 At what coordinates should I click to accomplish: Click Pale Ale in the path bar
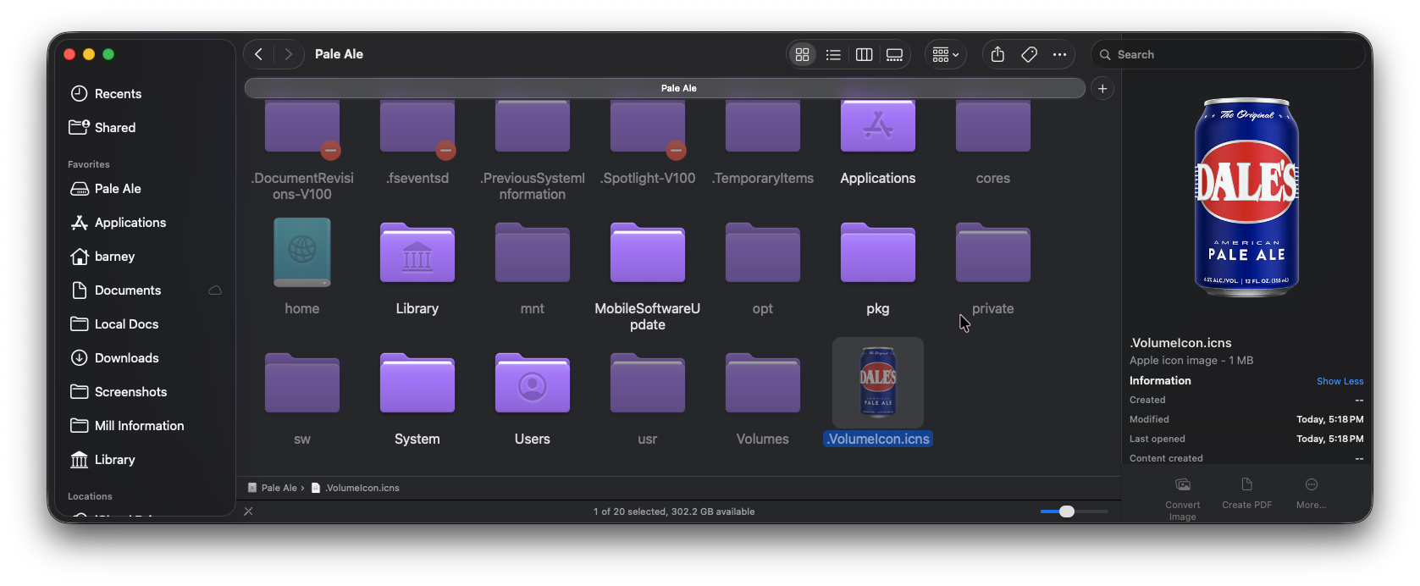click(279, 488)
